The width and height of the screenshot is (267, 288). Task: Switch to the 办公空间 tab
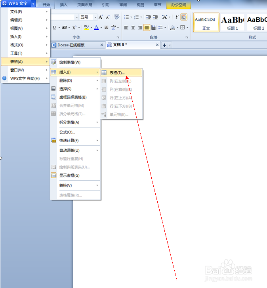[179, 5]
